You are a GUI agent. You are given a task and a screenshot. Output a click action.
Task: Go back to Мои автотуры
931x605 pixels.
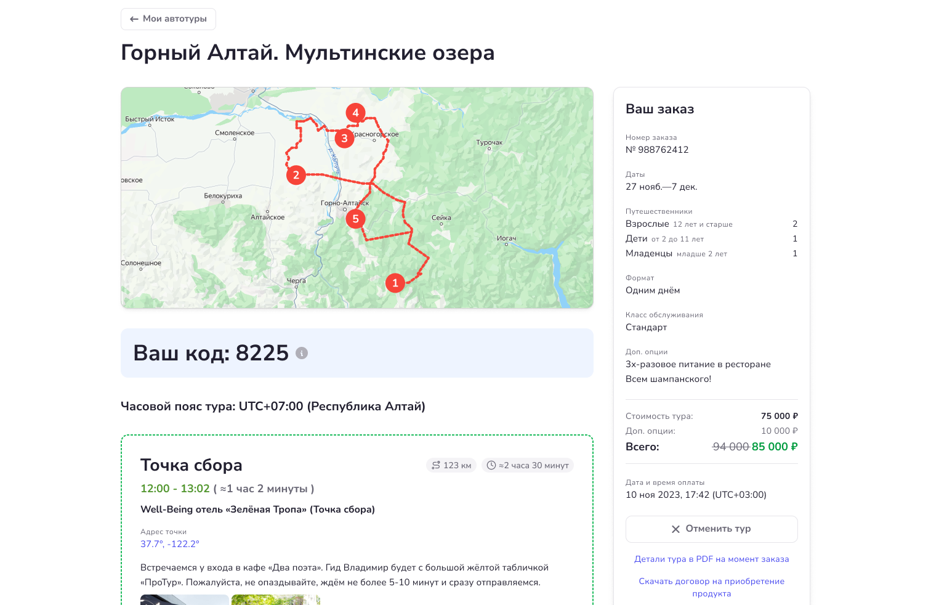coord(168,19)
